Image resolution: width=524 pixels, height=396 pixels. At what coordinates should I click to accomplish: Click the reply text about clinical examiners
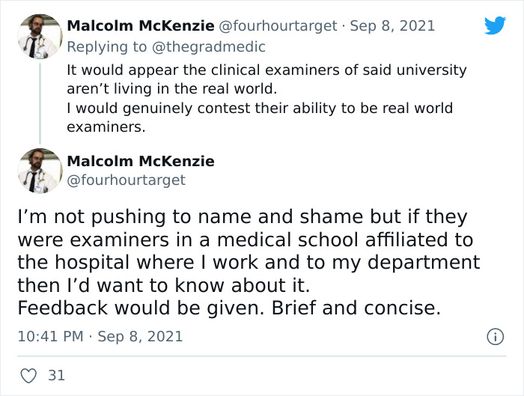pyautogui.click(x=266, y=70)
